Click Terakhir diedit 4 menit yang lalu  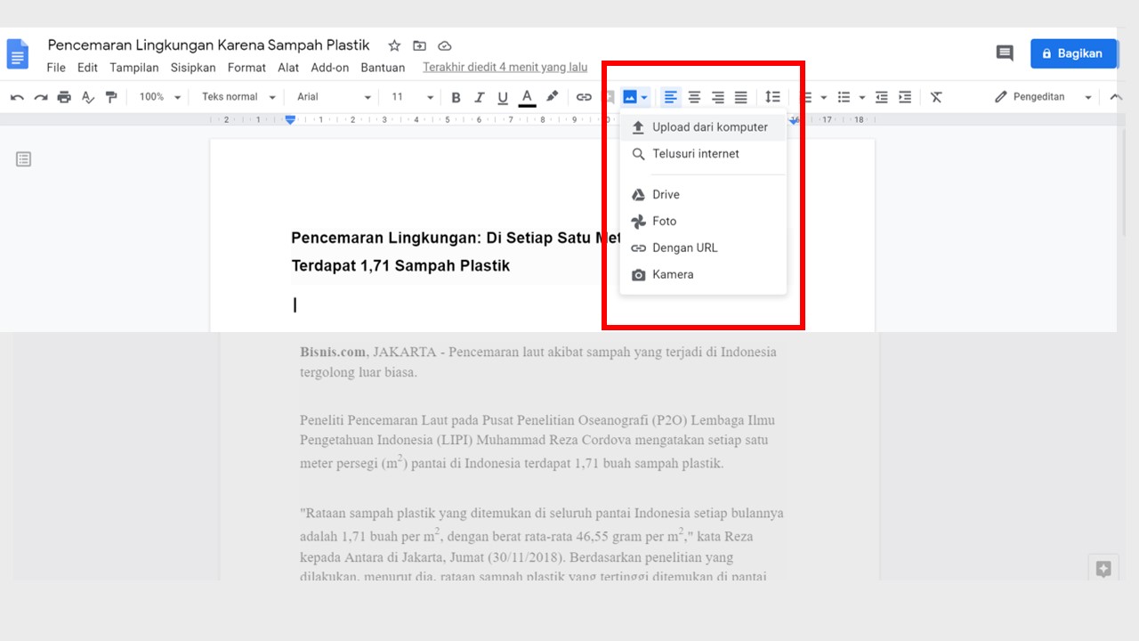click(505, 68)
